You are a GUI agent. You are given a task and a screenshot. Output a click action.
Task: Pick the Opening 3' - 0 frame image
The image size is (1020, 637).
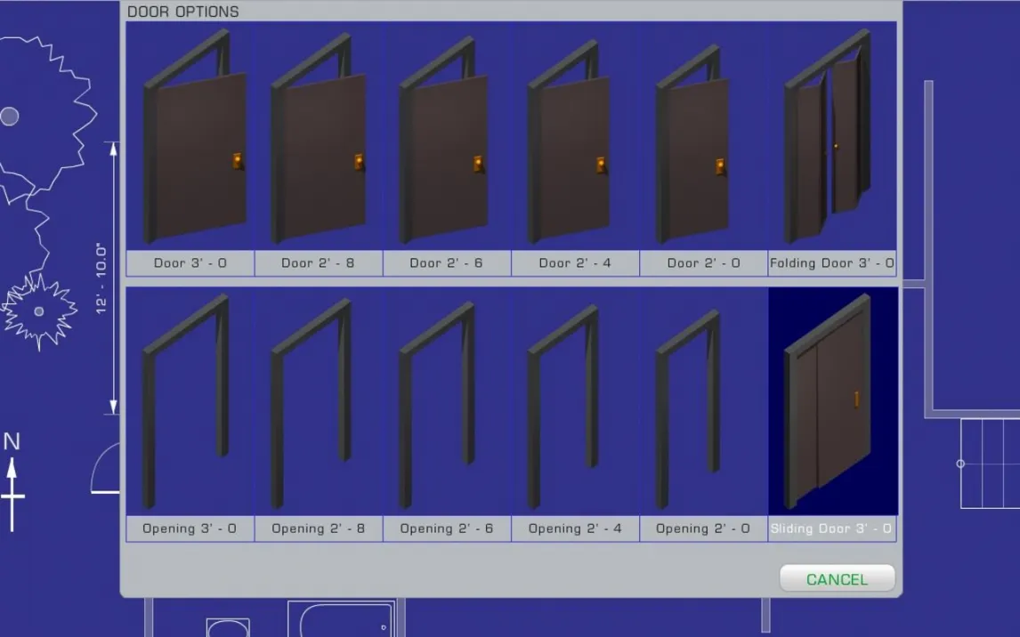[190, 402]
